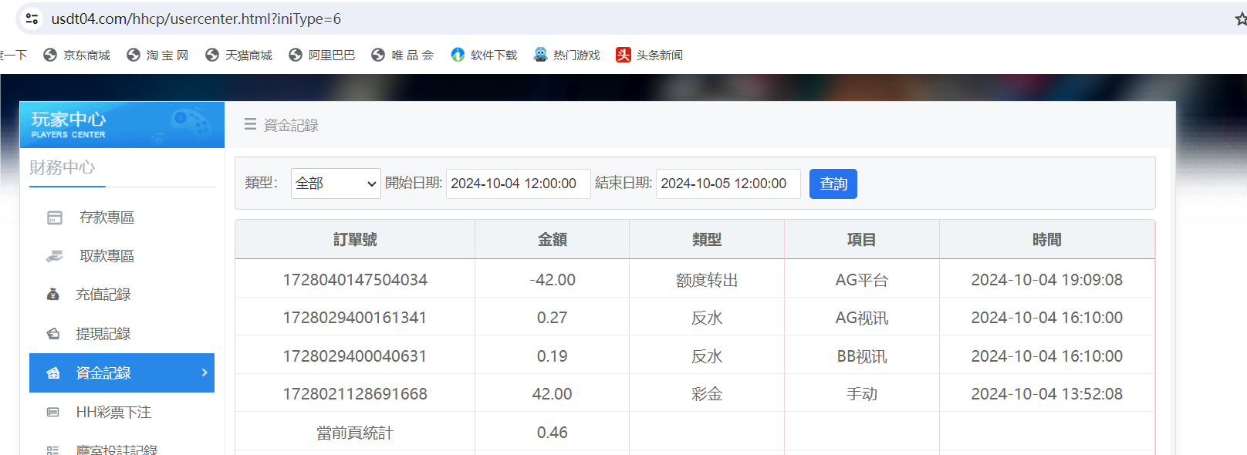Click the 存款專區 sidebar icon
The image size is (1247, 455).
55,217
